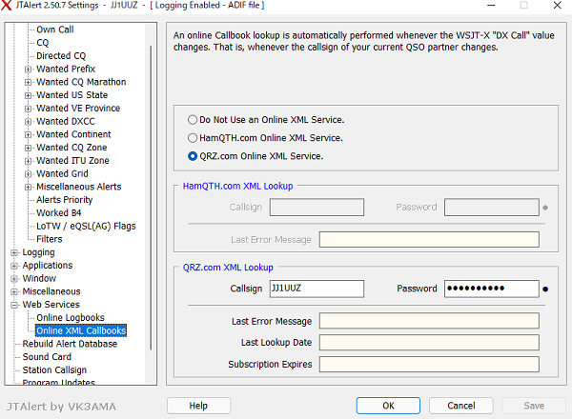Click the QRZ password reveal dot icon
Viewport: 572px width, 419px height.
tap(545, 289)
